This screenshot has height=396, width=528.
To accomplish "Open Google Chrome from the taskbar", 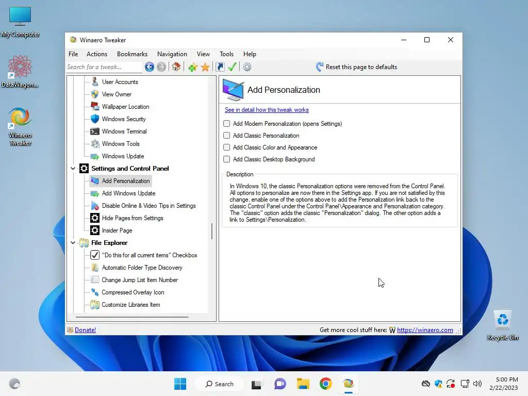I will (x=326, y=384).
